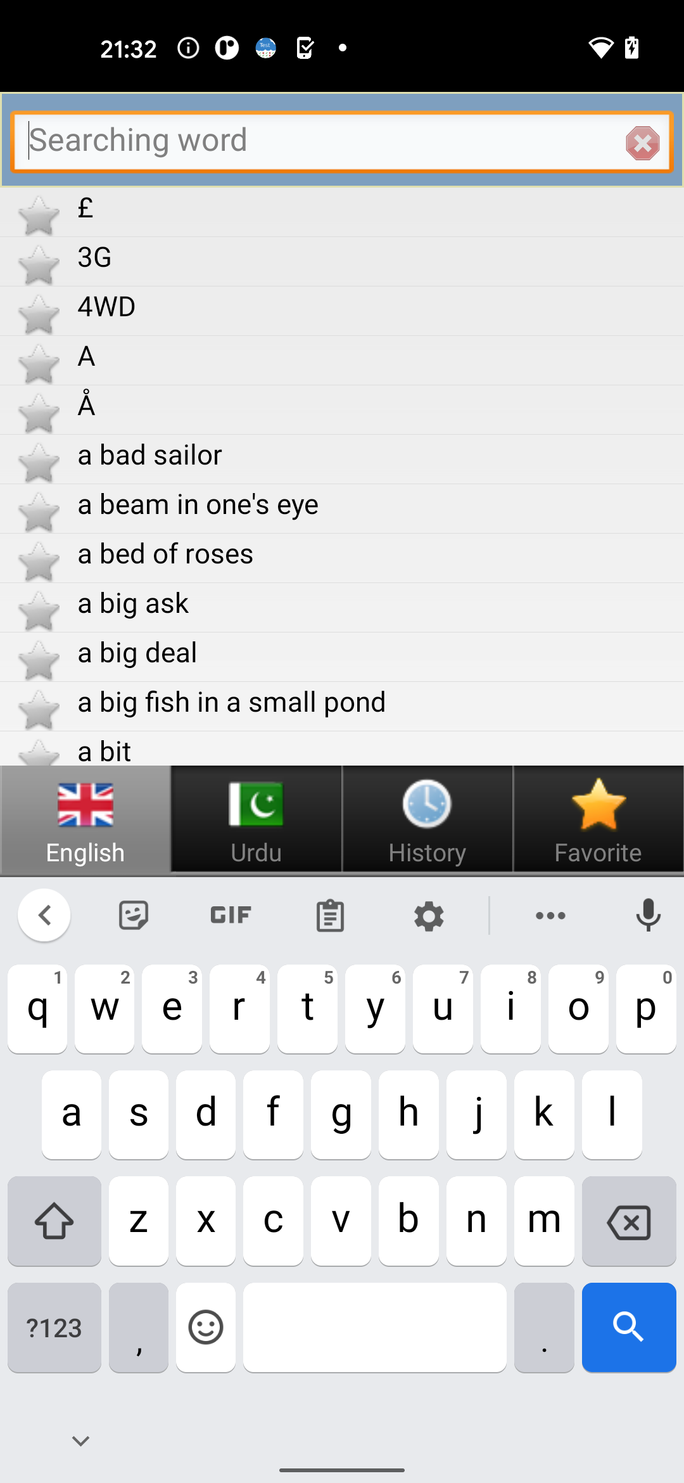Tap the Searching word input field
This screenshot has width=684, height=1483.
click(317, 141)
